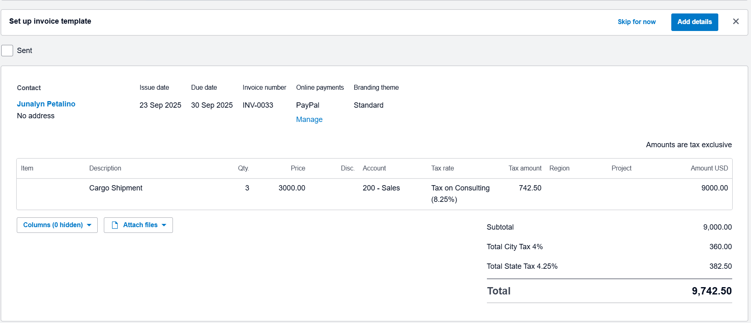Click the price 3000.00 cell

tap(291, 188)
